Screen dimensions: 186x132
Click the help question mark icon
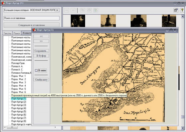pos(182,10)
